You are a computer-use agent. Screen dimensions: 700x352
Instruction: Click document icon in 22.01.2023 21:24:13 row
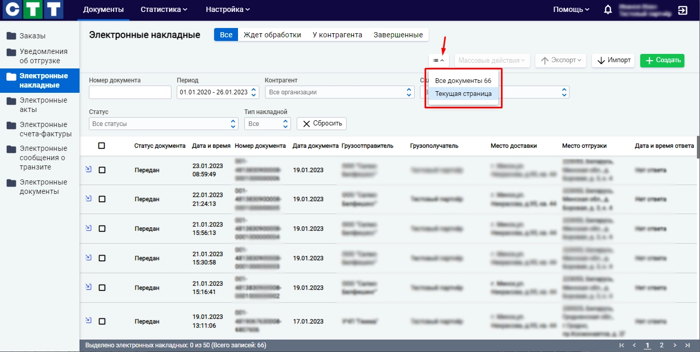88,198
